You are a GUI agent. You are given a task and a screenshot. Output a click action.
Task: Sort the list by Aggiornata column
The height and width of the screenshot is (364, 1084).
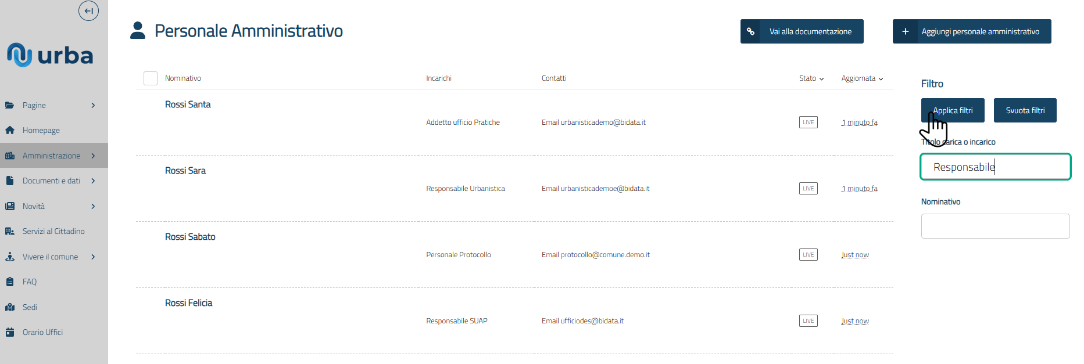tap(861, 78)
